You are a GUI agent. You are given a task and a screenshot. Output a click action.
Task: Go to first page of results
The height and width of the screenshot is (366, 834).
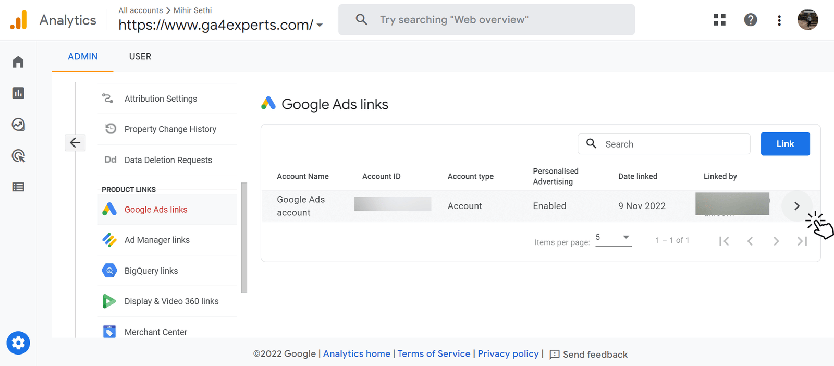(724, 241)
